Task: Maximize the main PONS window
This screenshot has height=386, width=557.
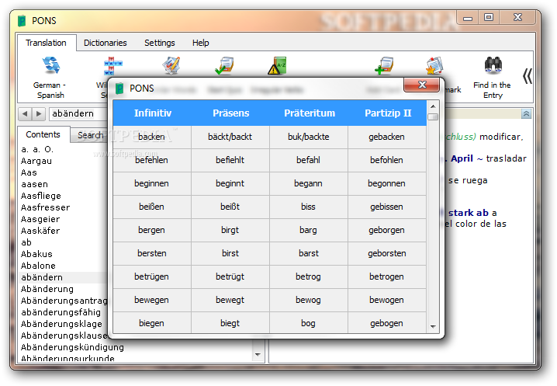Action: coord(489,17)
